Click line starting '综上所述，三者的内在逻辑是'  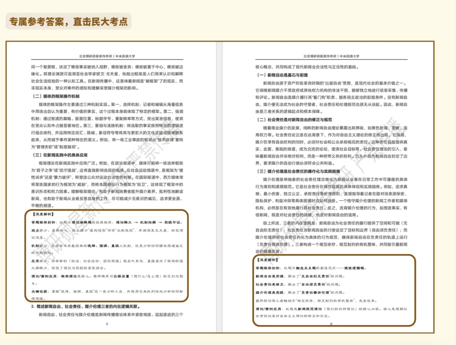[335, 223]
